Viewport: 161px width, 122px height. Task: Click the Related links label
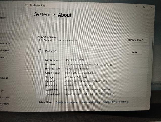click(x=45, y=102)
